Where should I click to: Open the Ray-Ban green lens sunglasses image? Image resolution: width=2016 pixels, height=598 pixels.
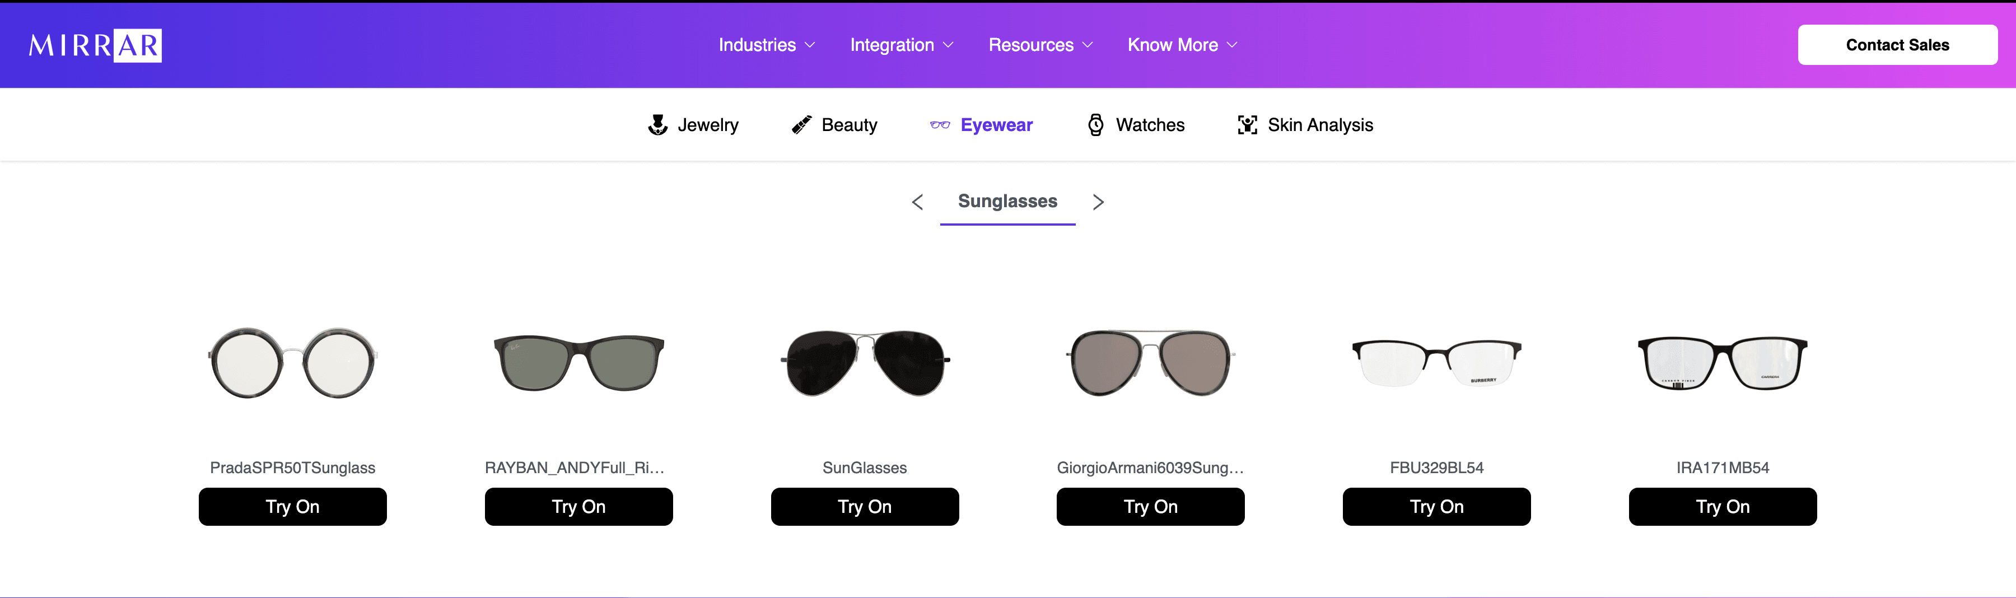click(578, 362)
